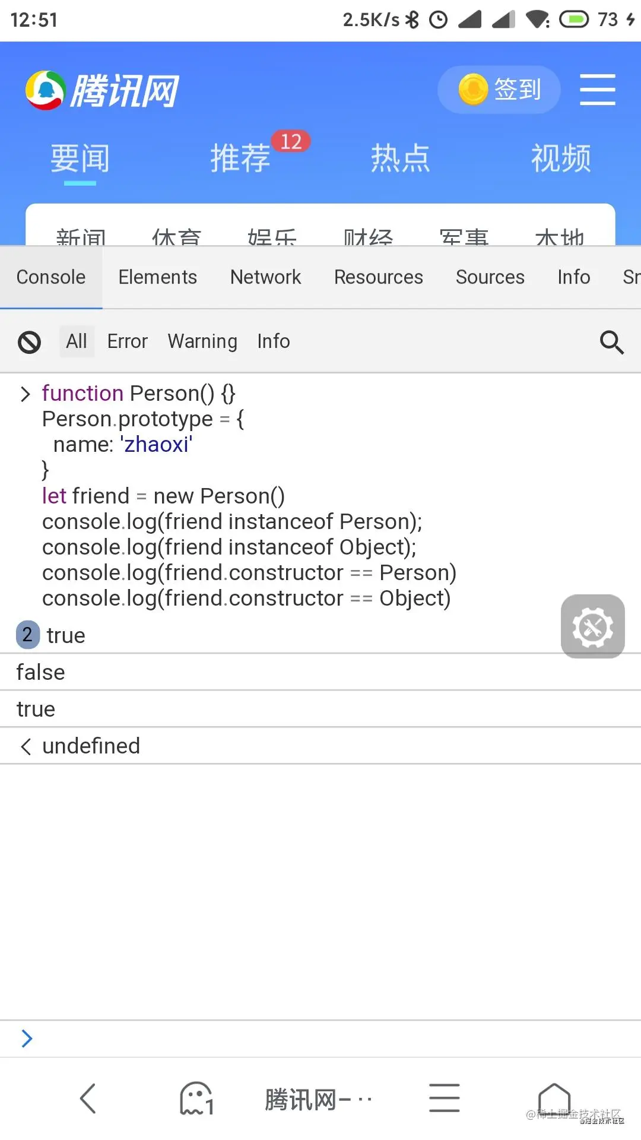Open the 推荐 section with badge
The width and height of the screenshot is (641, 1140).
click(240, 158)
